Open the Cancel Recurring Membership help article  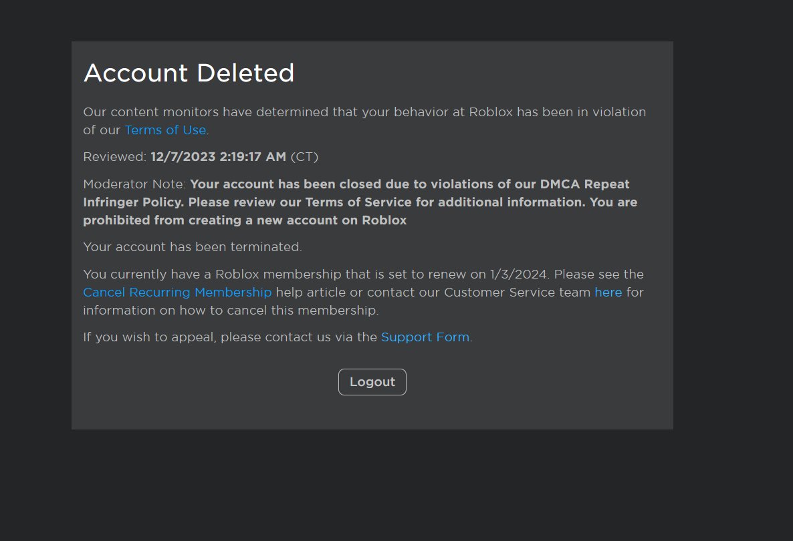(177, 292)
